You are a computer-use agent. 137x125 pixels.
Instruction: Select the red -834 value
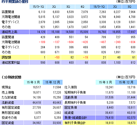pyautogui.click(x=132, y=42)
